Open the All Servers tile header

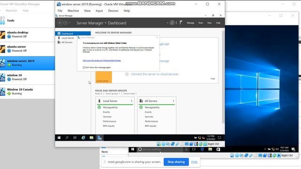(x=157, y=101)
